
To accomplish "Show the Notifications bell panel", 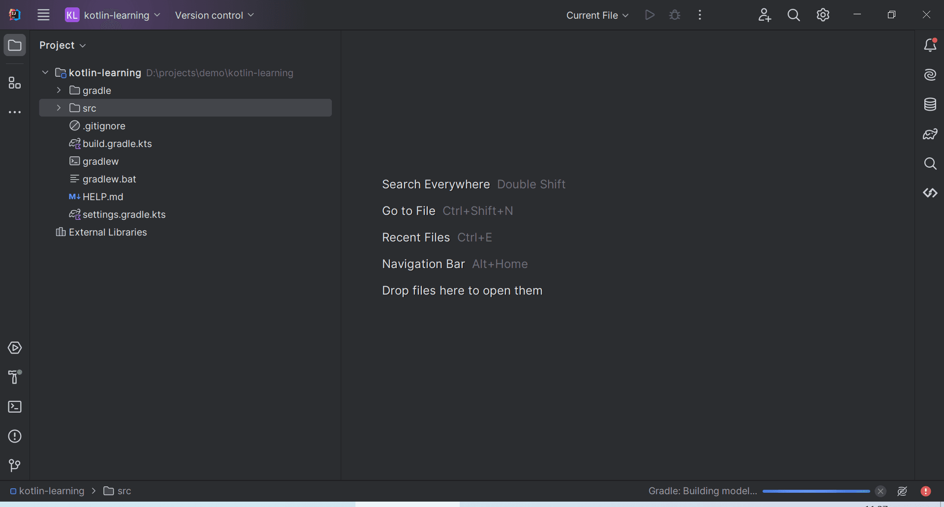I will pos(930,45).
